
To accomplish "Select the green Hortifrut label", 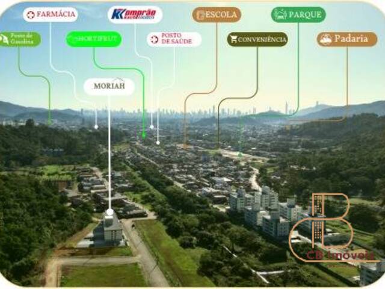I will click(x=94, y=39).
